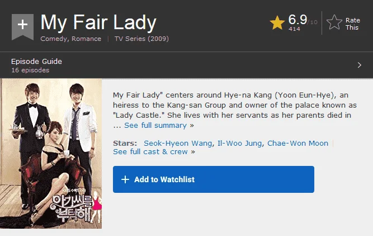
Task: Open See full cast & crew link
Action: (150, 151)
